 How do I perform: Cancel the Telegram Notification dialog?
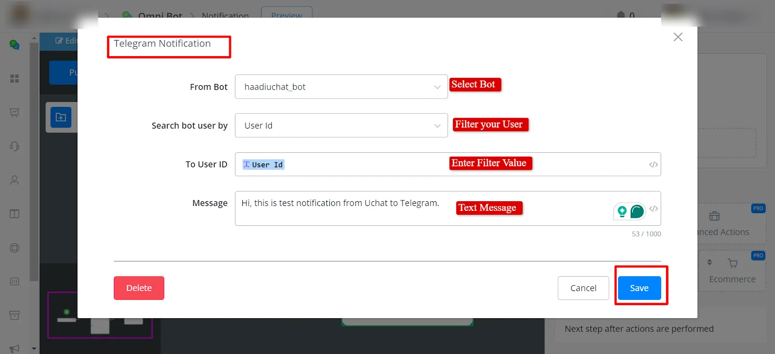pos(583,288)
